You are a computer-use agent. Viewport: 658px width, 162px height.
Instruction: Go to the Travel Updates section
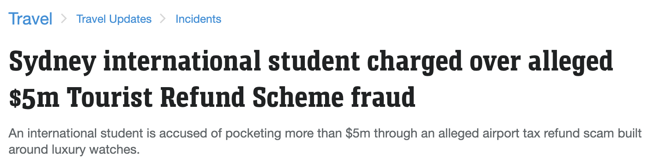[114, 19]
